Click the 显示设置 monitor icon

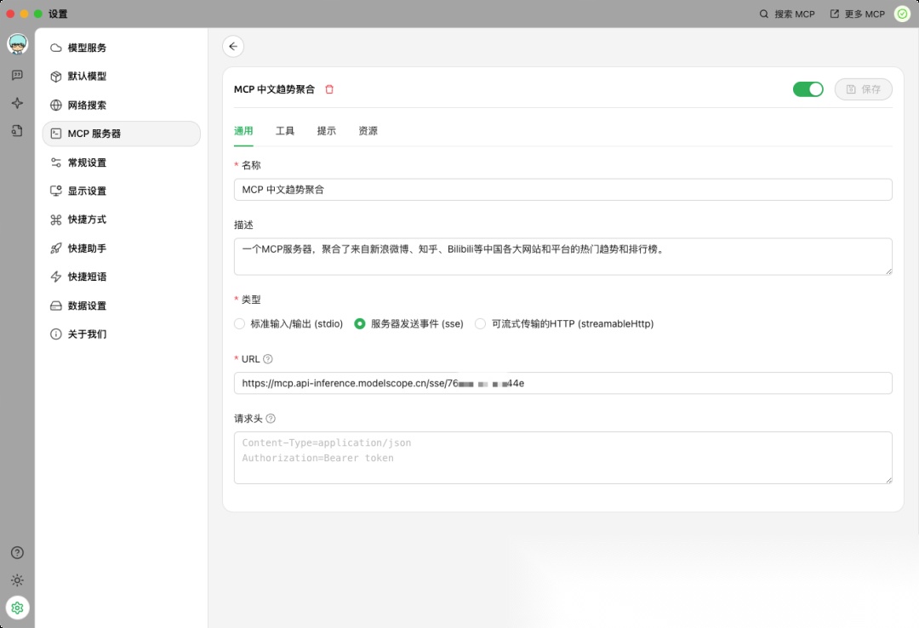coord(55,191)
